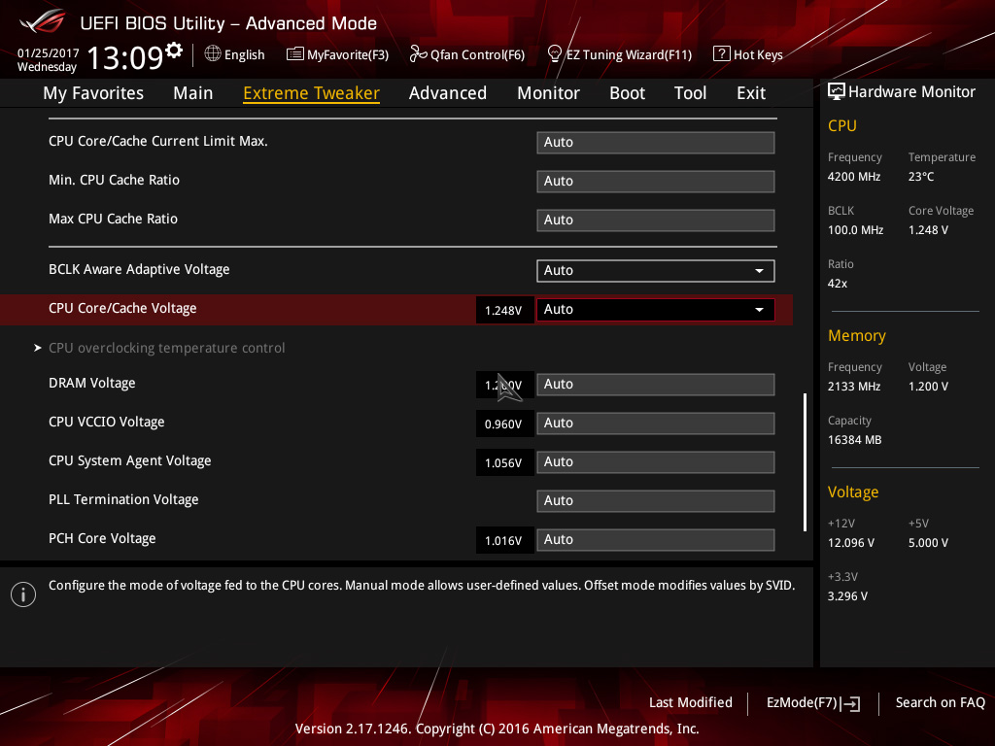Click the Hardware Monitor screen icon

tap(837, 92)
